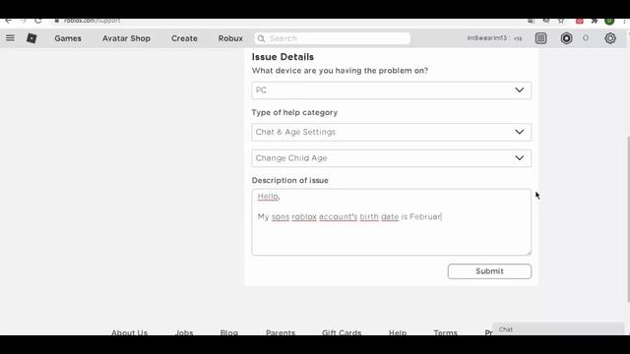Click the Submit button
The image size is (630, 354).
click(x=489, y=271)
